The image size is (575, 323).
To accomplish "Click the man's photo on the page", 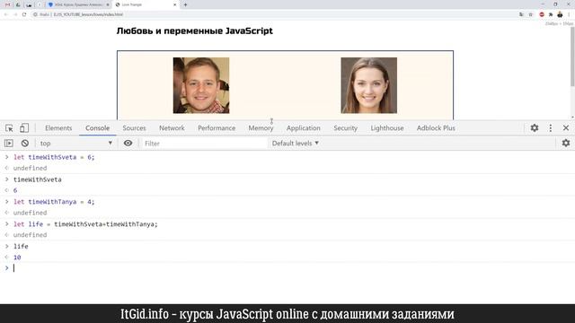I will click(x=201, y=85).
